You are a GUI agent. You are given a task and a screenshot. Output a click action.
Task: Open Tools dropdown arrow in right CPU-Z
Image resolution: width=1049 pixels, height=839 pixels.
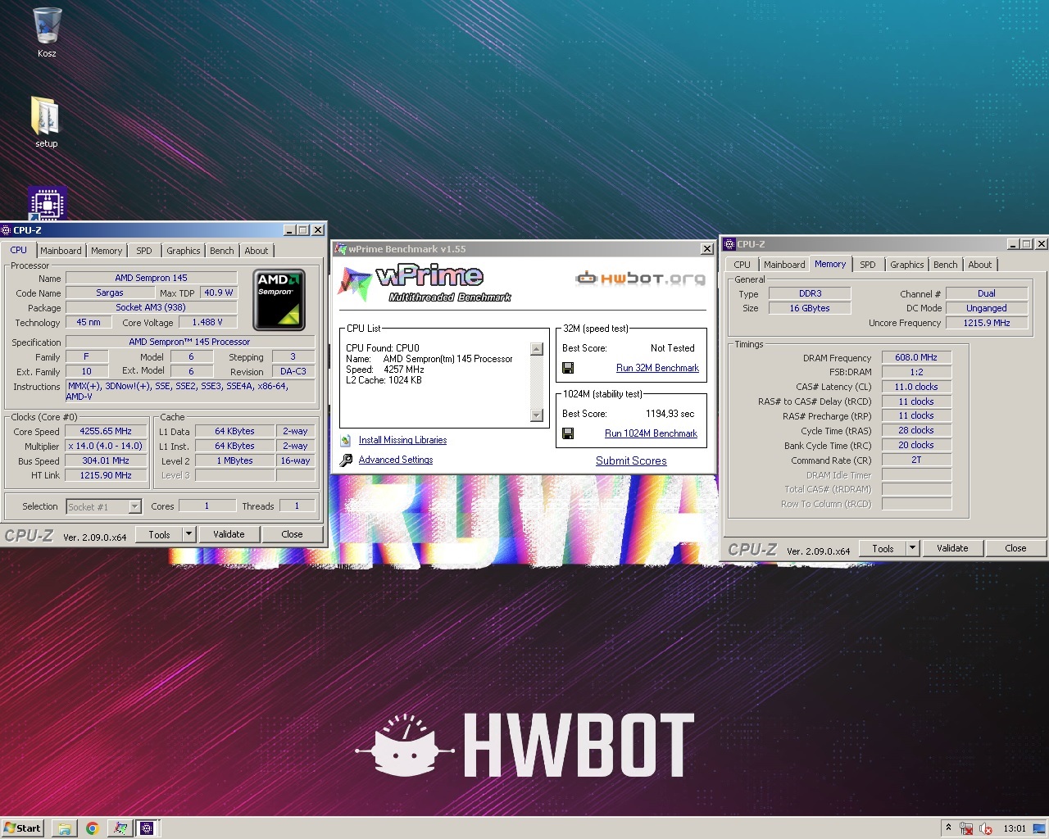pyautogui.click(x=912, y=548)
